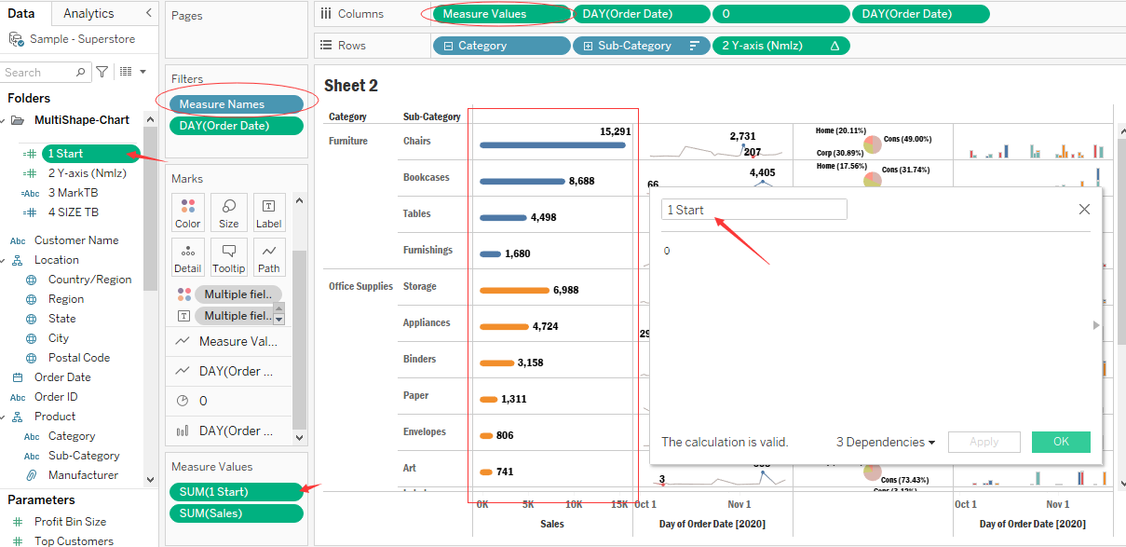Image resolution: width=1126 pixels, height=547 pixels.
Task: Click the Detail icon on the Marks card
Action: pos(187,256)
